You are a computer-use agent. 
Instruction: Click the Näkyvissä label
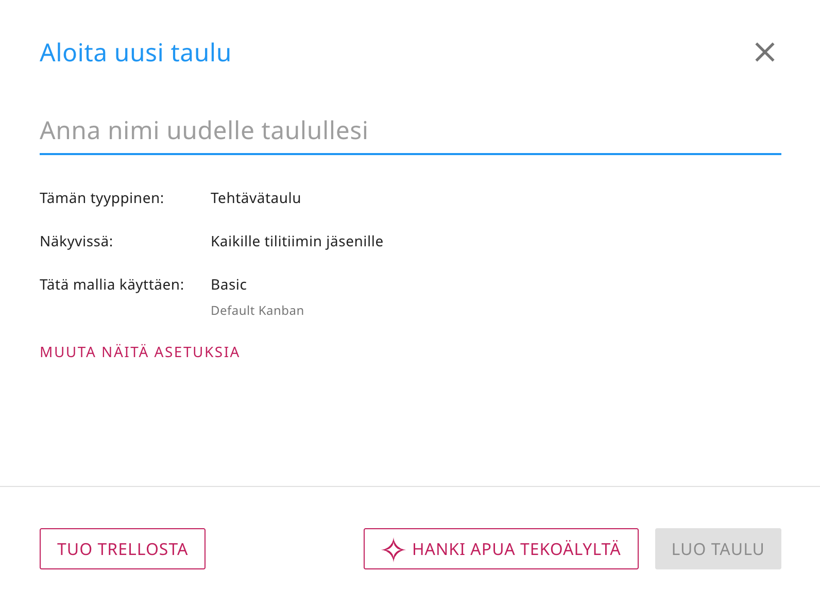[76, 241]
